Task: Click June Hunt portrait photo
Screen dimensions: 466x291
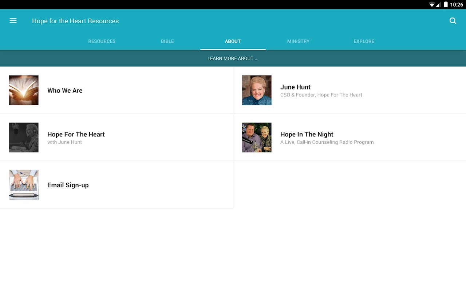Action: (x=257, y=90)
